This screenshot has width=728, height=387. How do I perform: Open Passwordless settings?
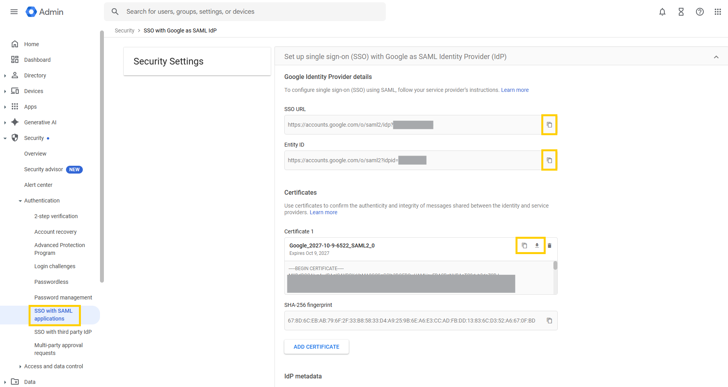coord(51,282)
